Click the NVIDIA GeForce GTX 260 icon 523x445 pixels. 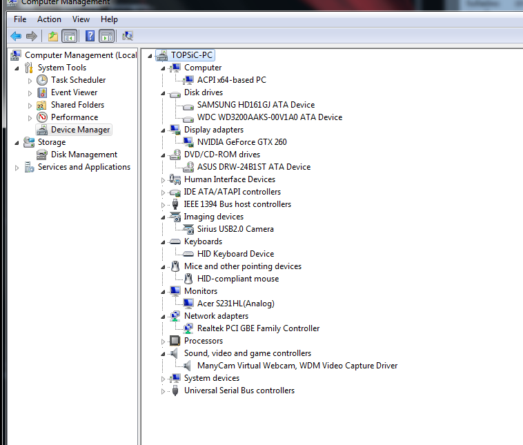[x=188, y=142]
